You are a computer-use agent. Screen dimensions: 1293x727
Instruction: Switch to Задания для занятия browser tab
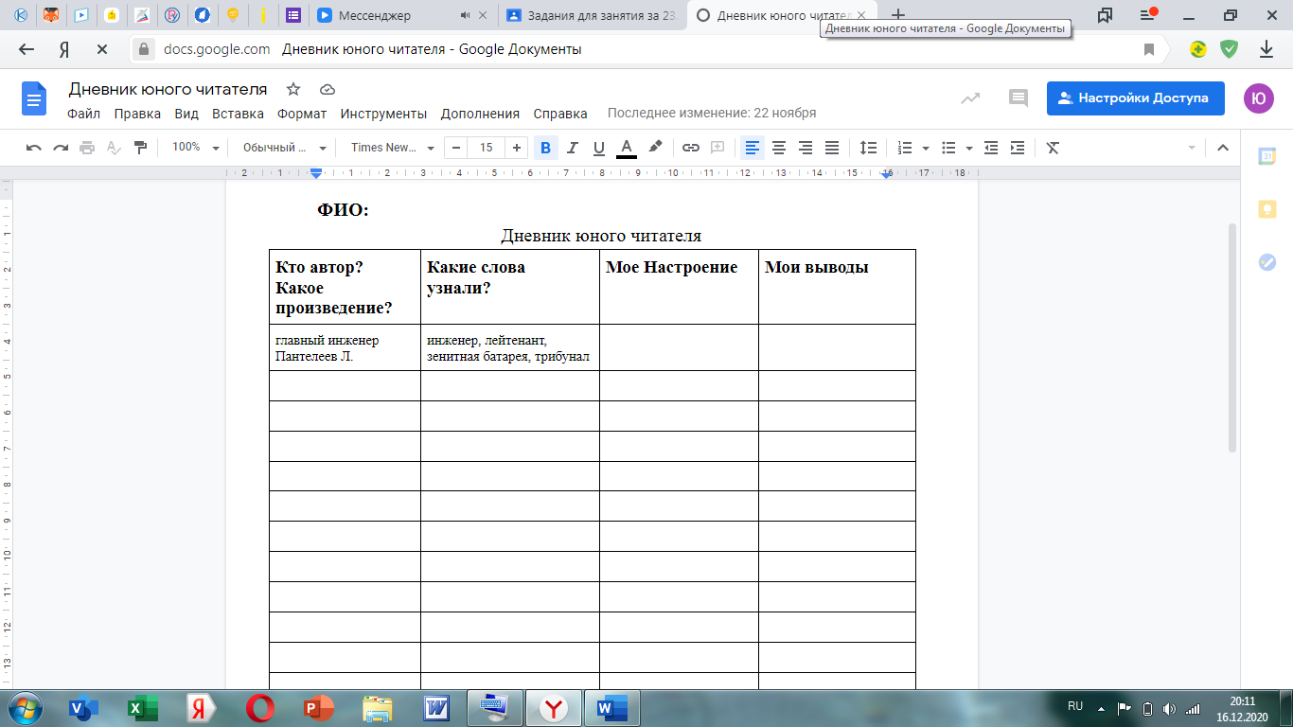591,15
